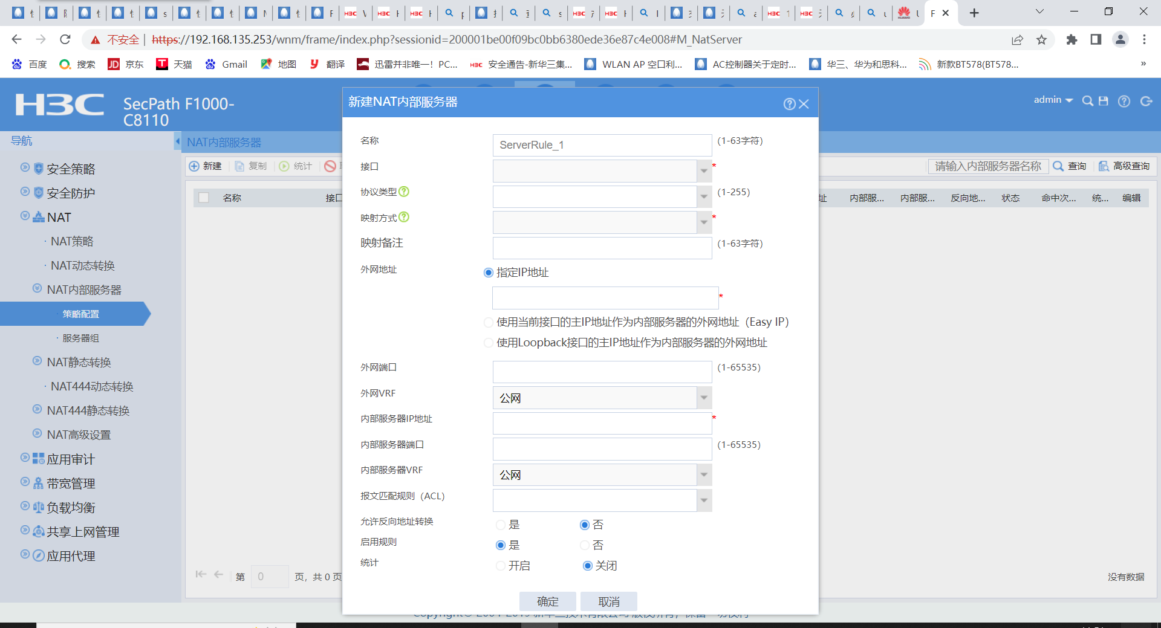Open NAT动态转换 in the navigation
This screenshot has width=1161, height=628.
click(83, 265)
